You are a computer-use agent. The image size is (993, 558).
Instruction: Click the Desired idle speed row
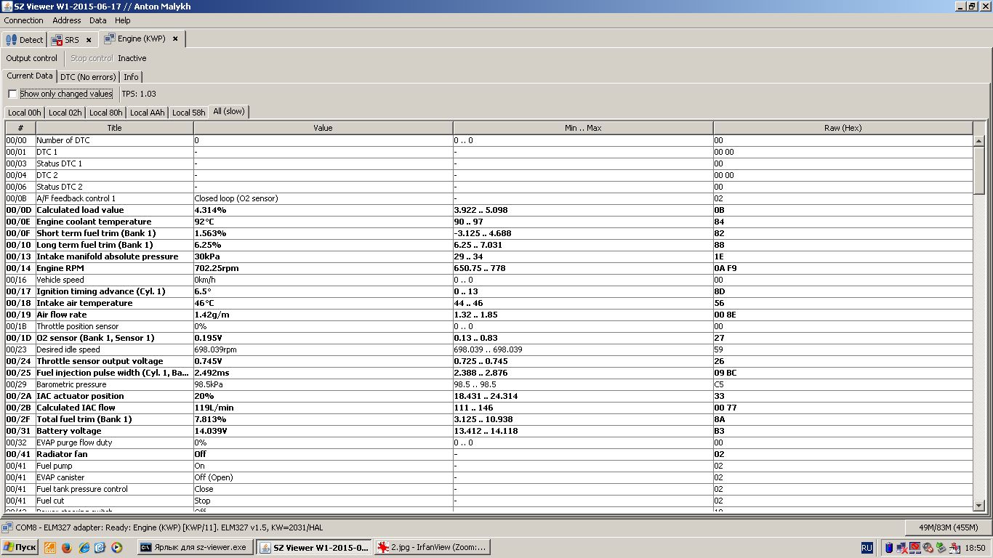pyautogui.click(x=489, y=349)
